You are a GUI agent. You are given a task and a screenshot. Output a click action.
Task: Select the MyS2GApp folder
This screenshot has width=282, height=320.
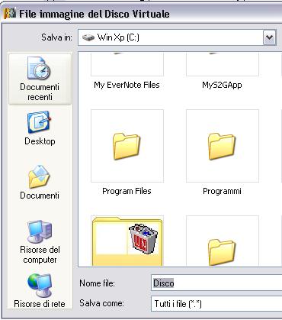click(223, 65)
